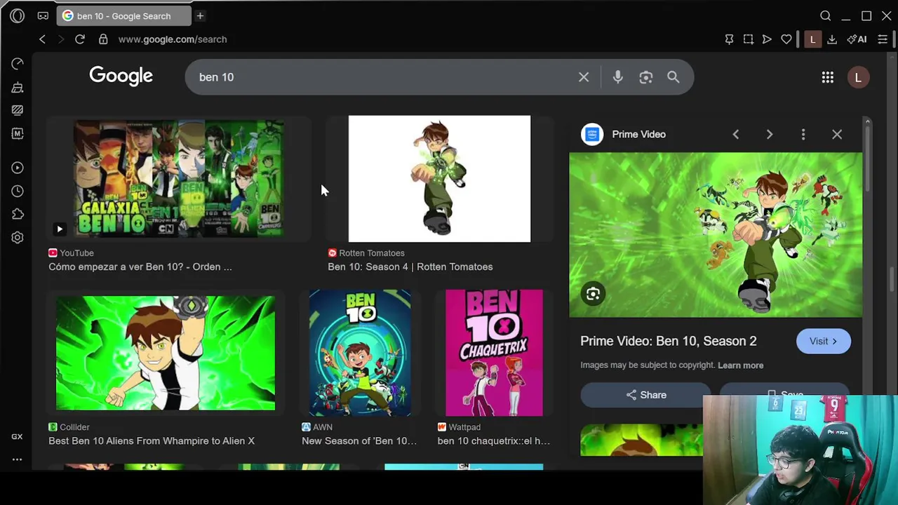Reload the Google Search page
898x505 pixels.
point(80,39)
